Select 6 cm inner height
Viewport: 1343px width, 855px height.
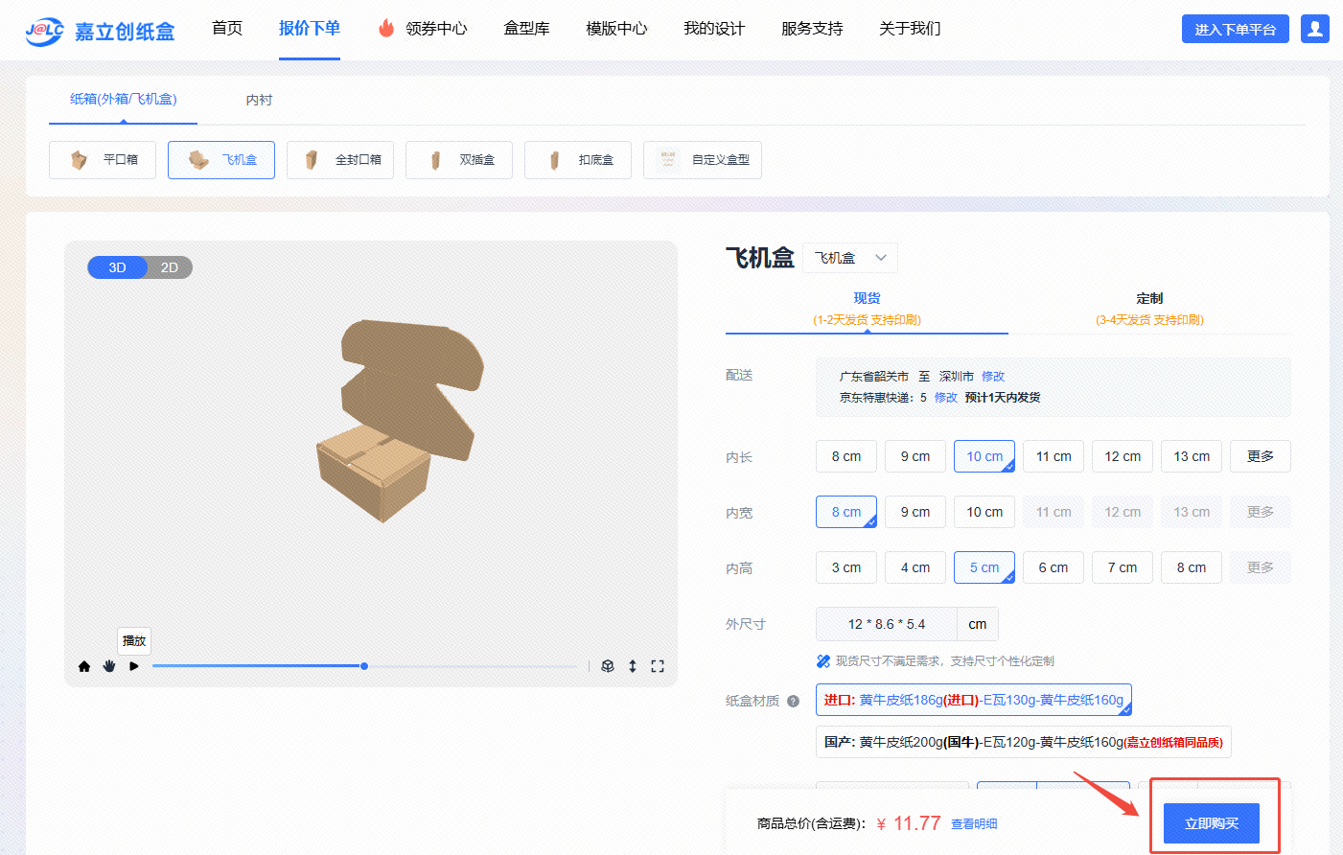(x=1054, y=567)
